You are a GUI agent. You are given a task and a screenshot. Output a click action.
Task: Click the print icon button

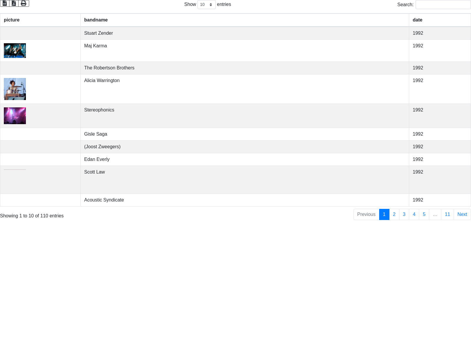tap(24, 4)
